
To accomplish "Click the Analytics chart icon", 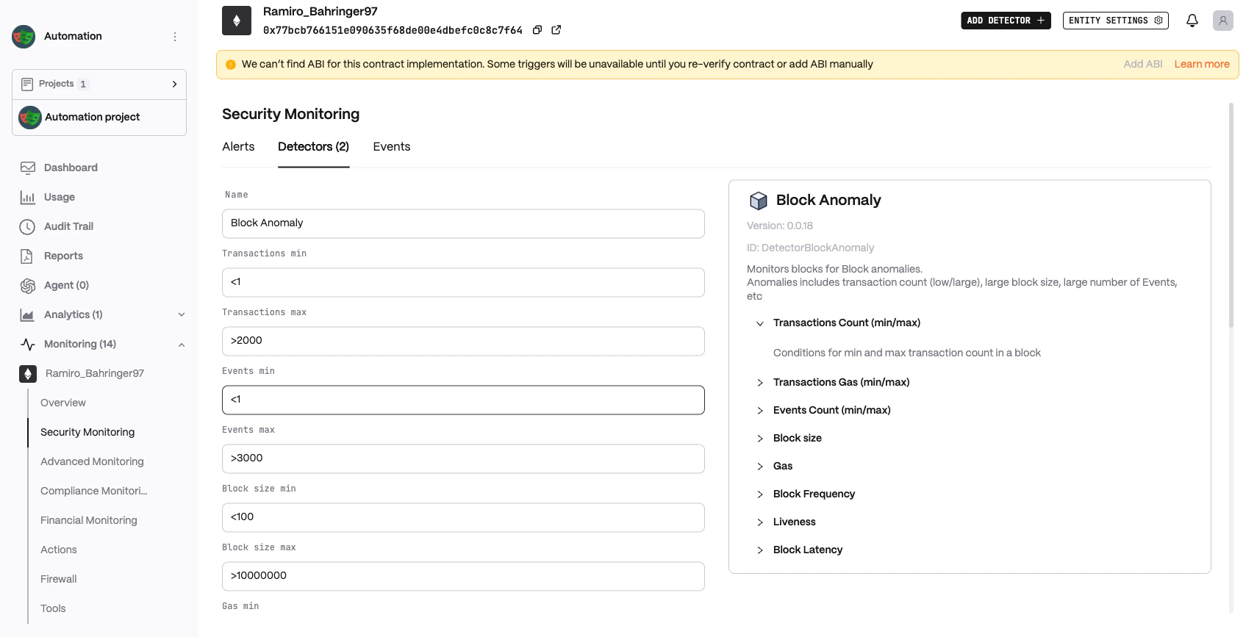I will pyautogui.click(x=27, y=314).
